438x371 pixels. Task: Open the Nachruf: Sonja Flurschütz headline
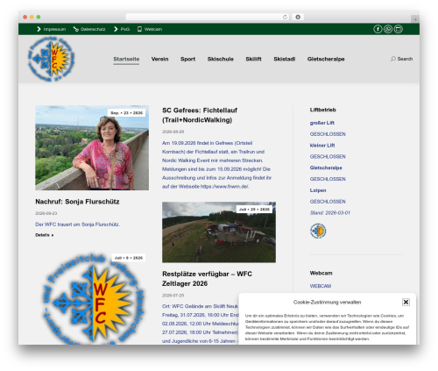point(77,202)
